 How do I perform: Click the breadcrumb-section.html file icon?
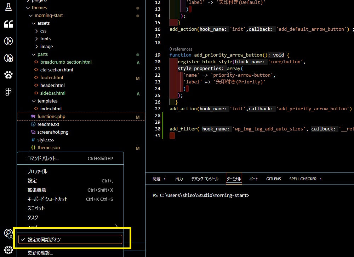coord(36,62)
